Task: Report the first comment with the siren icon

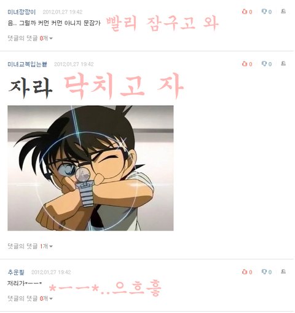Action: tap(283, 11)
